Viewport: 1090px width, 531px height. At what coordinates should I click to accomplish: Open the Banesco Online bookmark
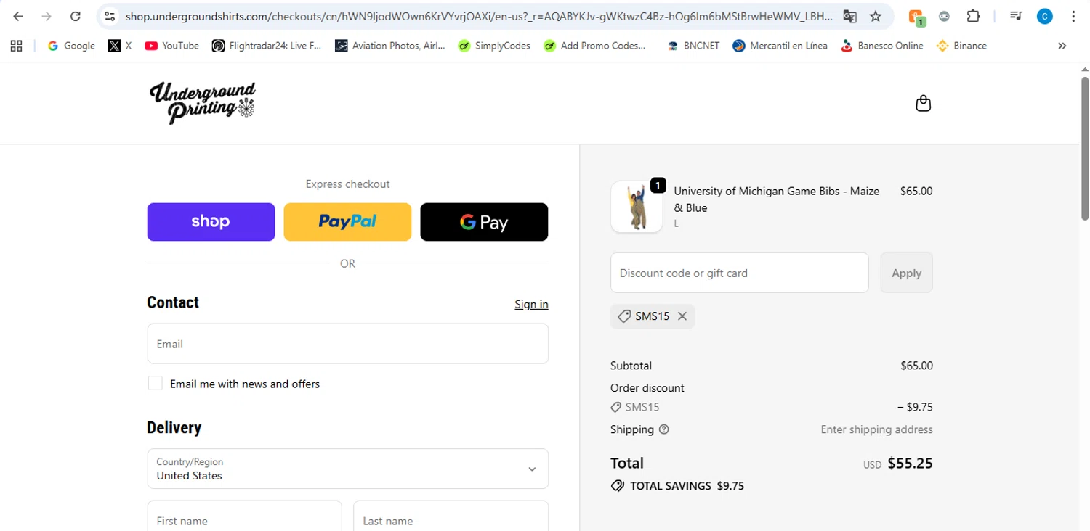[881, 46]
